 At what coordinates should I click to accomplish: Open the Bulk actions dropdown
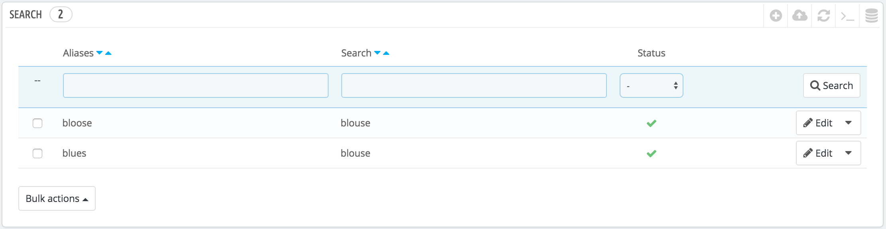(x=57, y=198)
